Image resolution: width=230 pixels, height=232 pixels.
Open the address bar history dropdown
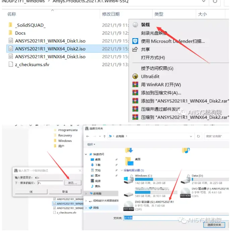coord(191,136)
